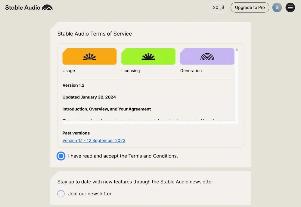Select the green Licensing card icon
The image size is (301, 207).
coord(148,56)
